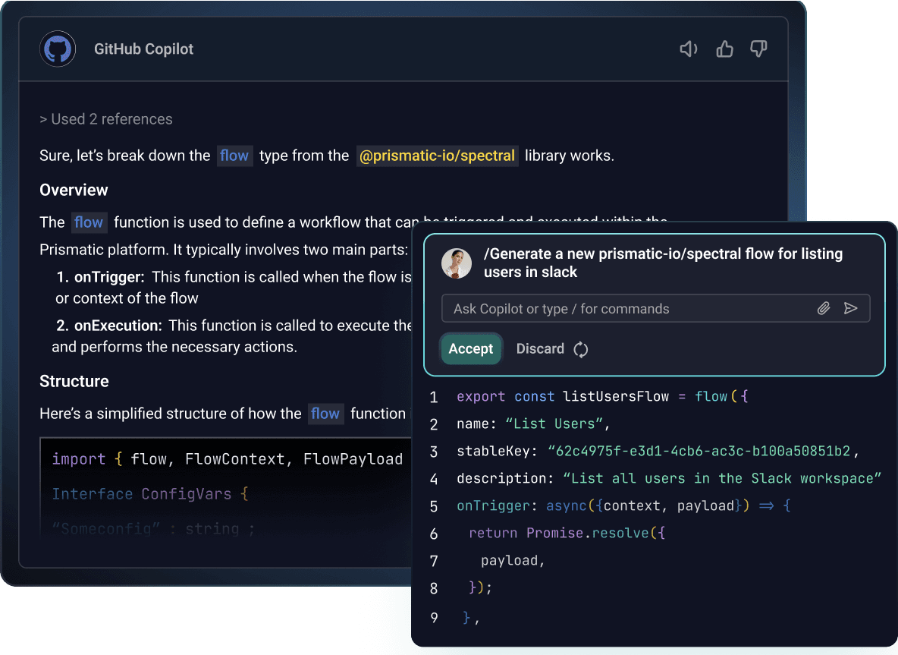This screenshot has height=655, width=898.
Task: Click 'onTrigger: async' on code line 5
Action: coord(623,506)
